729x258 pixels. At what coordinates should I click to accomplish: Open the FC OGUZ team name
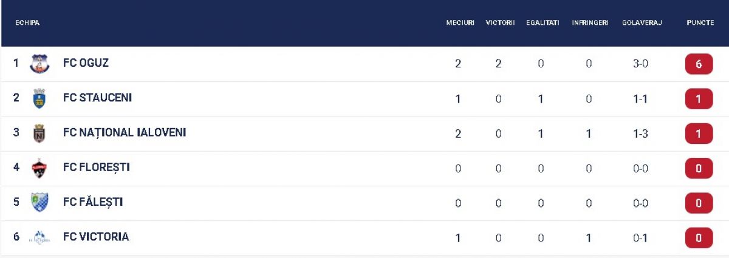pos(86,63)
